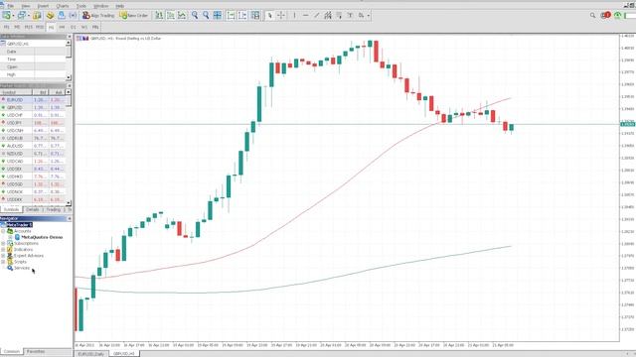636x357 pixels.
Task: Select the H4 timeframe
Action: click(62, 27)
